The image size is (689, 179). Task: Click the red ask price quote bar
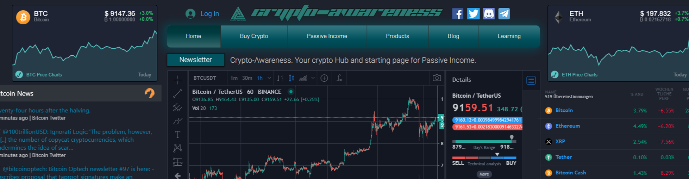click(x=487, y=127)
